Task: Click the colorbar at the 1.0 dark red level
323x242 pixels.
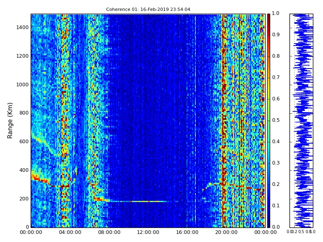Action: 268,15
